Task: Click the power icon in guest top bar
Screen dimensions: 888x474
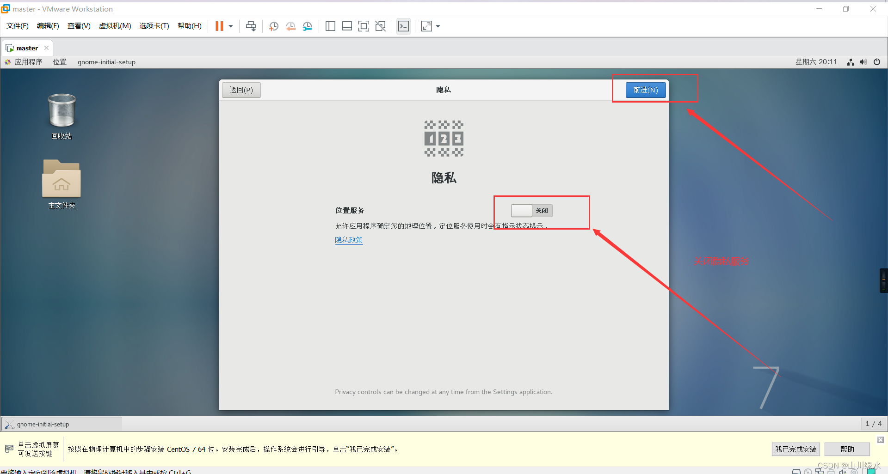Action: 877,61
